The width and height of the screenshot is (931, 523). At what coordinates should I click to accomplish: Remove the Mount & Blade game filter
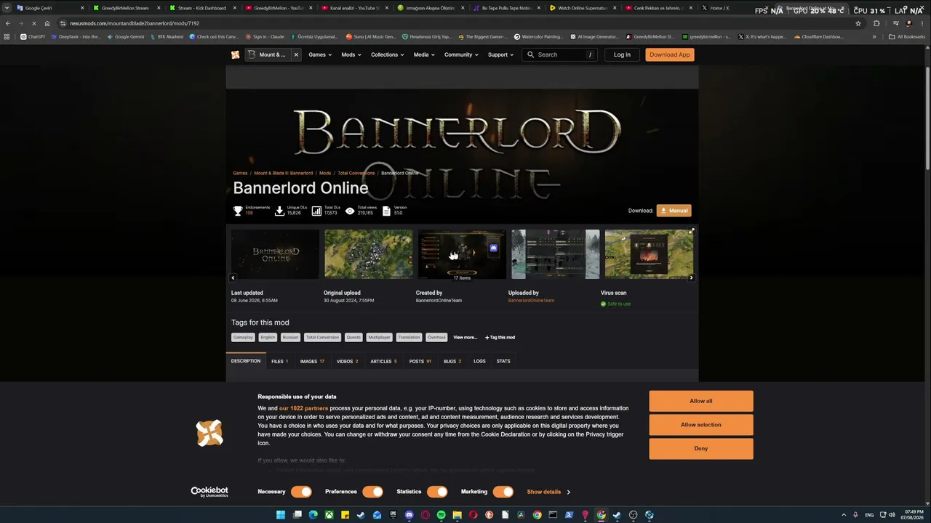tap(296, 54)
